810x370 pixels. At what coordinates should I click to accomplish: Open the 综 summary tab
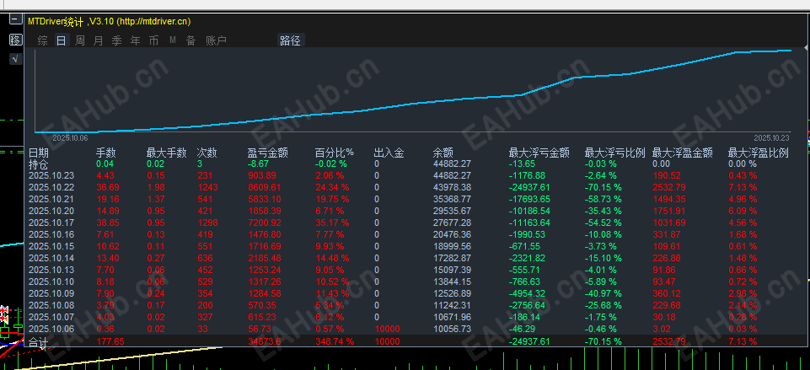coord(43,40)
